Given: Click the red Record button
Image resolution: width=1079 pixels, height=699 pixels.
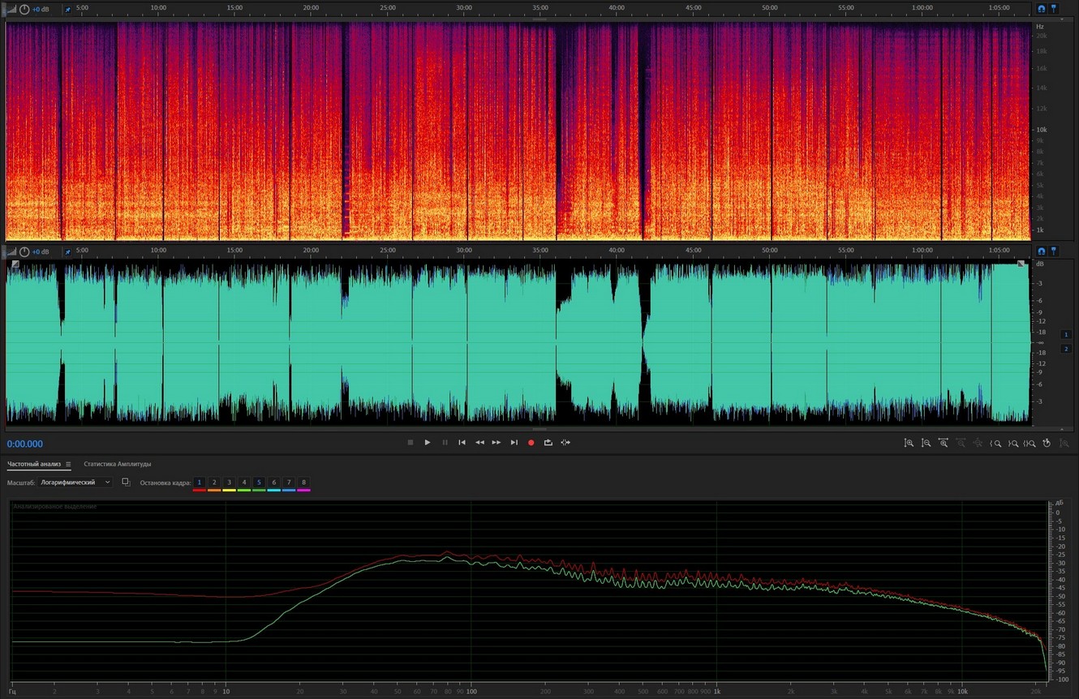Looking at the screenshot, I should pos(531,443).
